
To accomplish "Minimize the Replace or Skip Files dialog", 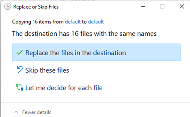I will click(143, 7).
